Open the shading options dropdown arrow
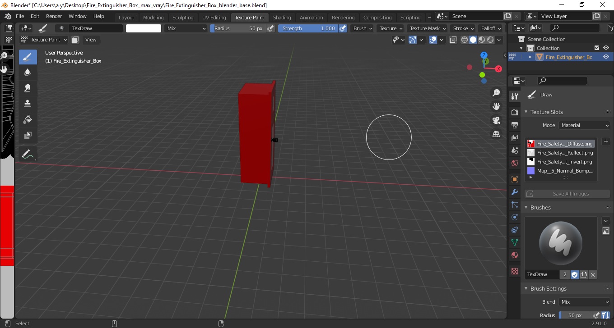The width and height of the screenshot is (614, 328). tap(499, 40)
